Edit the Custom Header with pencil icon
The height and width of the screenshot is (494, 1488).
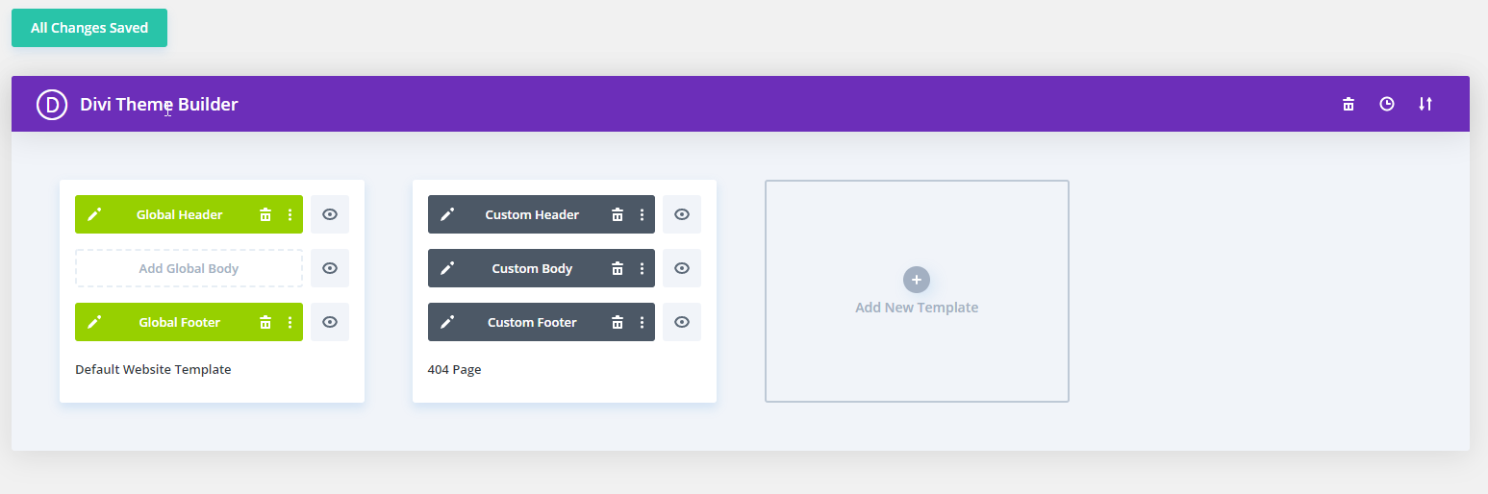[x=446, y=214]
